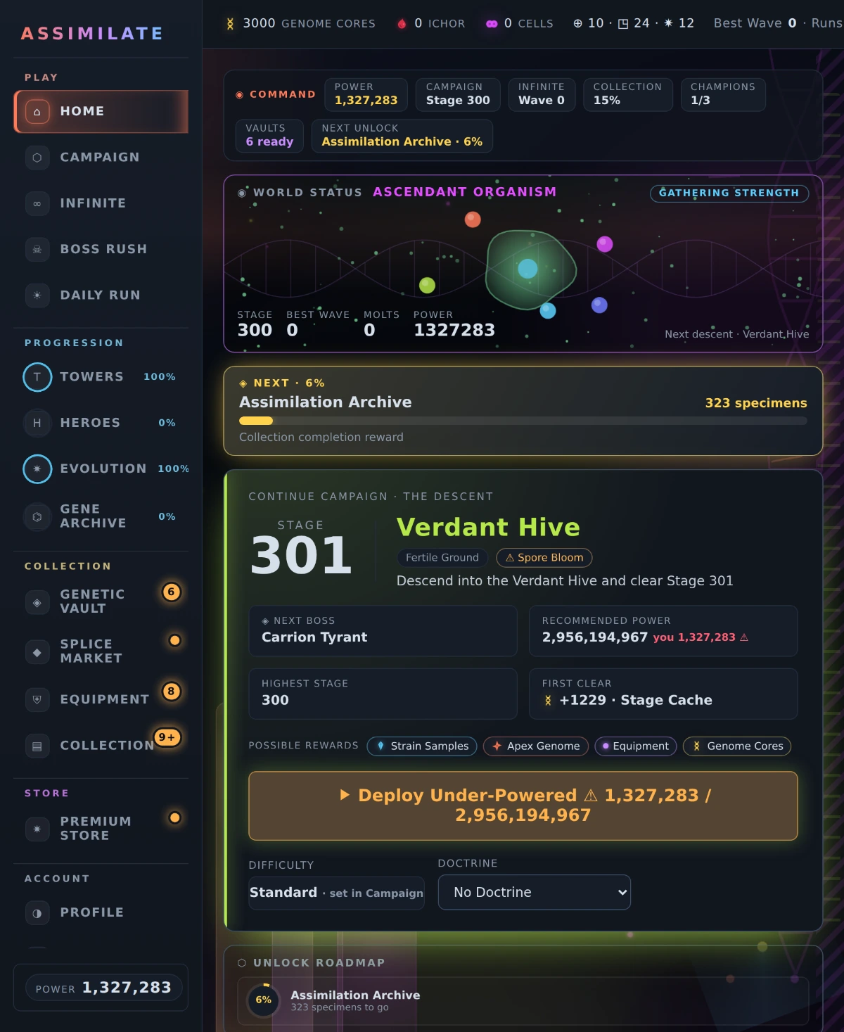
Task: Click the Genetic Vault badge showing 6
Action: pos(171,592)
